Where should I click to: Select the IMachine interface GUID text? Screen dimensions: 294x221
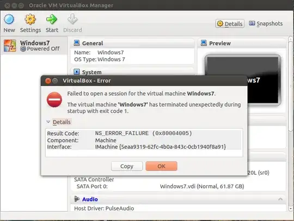tap(161, 147)
